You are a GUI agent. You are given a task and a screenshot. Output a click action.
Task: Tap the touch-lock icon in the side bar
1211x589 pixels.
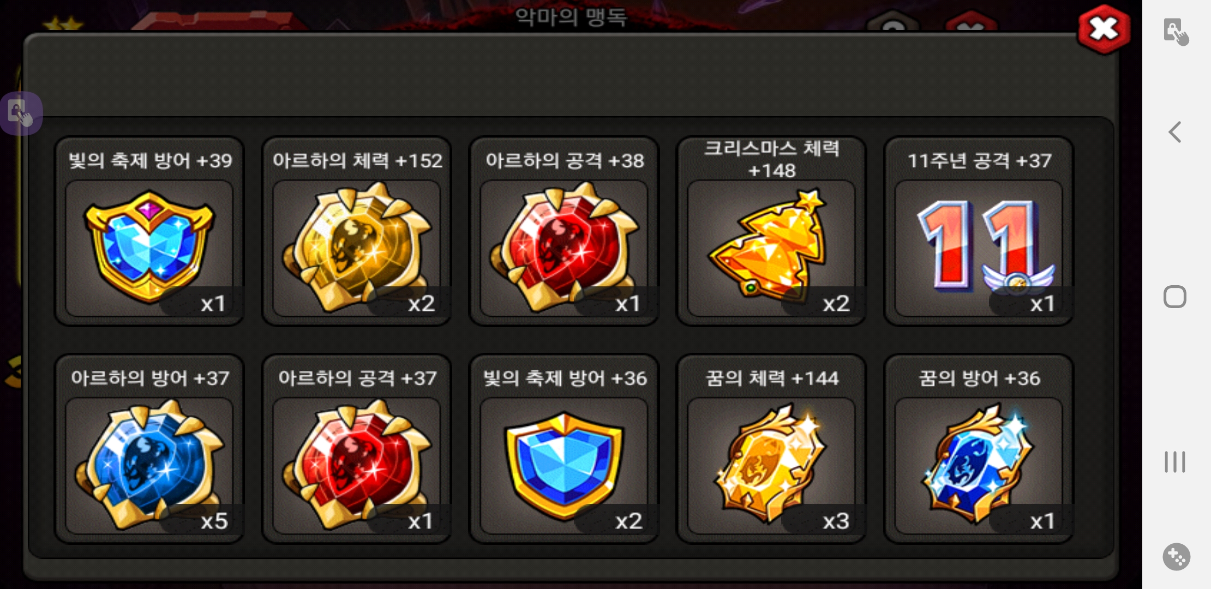click(1176, 32)
